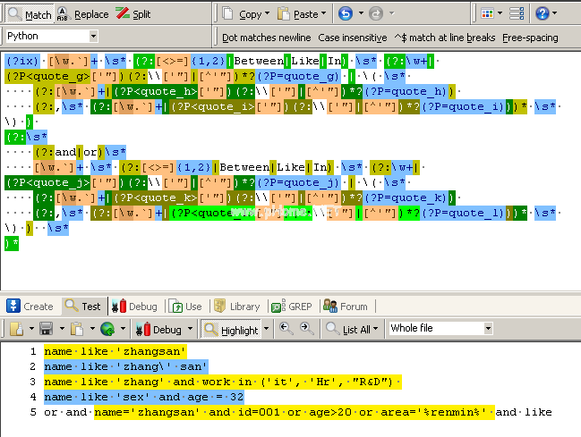This screenshot has height=437, width=581.
Task: Click the Undo arrow icon
Action: point(346,14)
